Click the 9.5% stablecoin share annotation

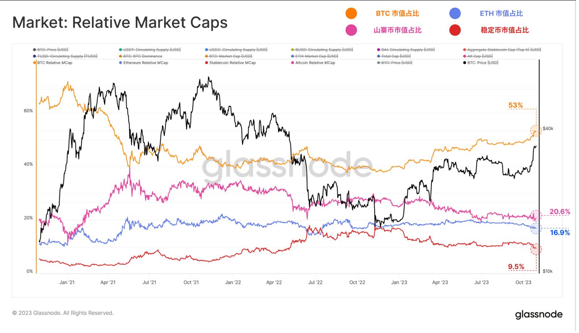point(516,267)
